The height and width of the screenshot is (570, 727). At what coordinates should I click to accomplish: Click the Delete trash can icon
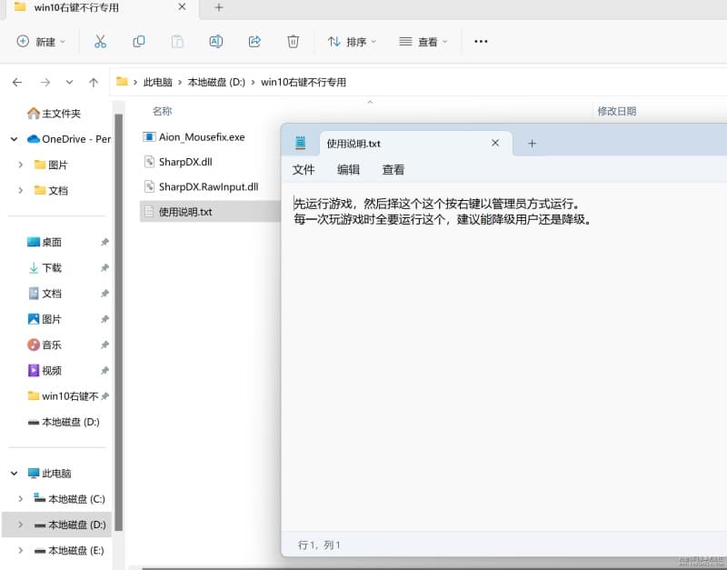coord(293,42)
